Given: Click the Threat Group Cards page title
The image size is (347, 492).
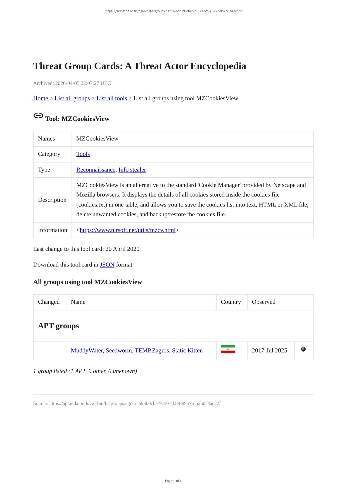Looking at the screenshot, I should tap(139, 66).
